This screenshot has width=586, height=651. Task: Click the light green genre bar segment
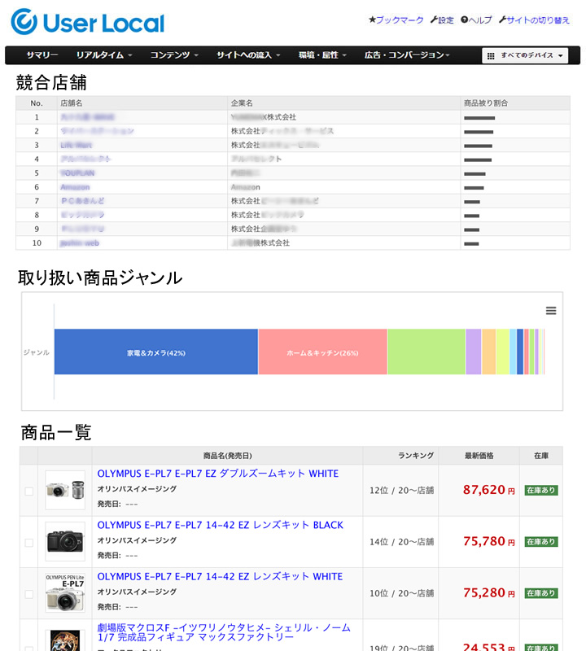(x=426, y=352)
